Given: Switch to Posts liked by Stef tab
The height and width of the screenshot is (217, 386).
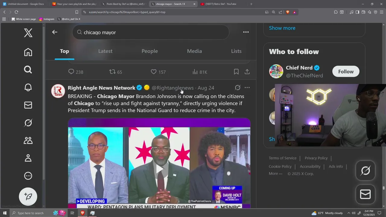Looking at the screenshot, I should tap(124, 4).
